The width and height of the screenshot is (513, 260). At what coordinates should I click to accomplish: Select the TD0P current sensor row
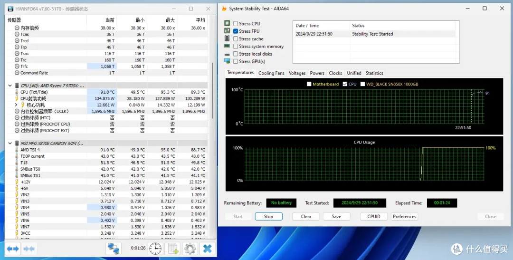(x=107, y=156)
